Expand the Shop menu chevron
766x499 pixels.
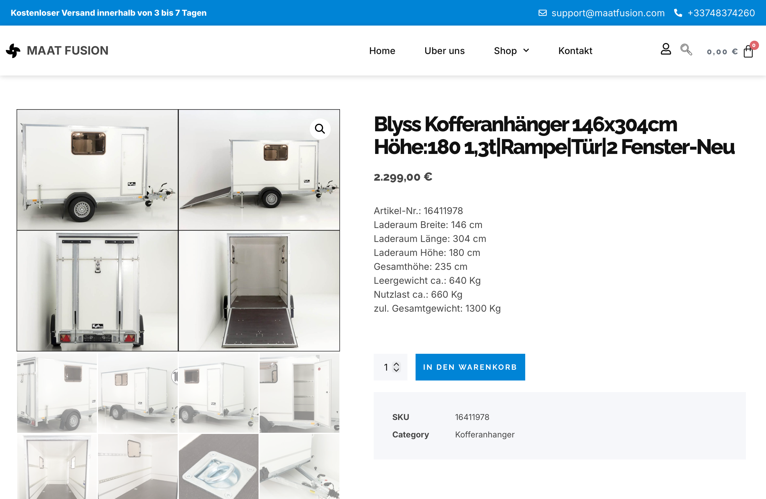[x=526, y=51]
